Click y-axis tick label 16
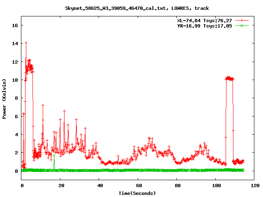263x197 pixels. (x=15, y=25)
